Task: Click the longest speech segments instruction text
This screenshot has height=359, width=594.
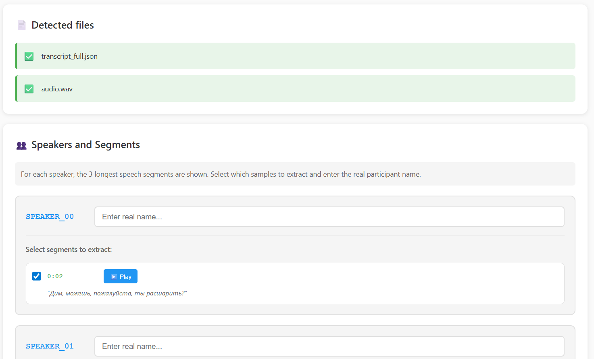Action: click(221, 174)
